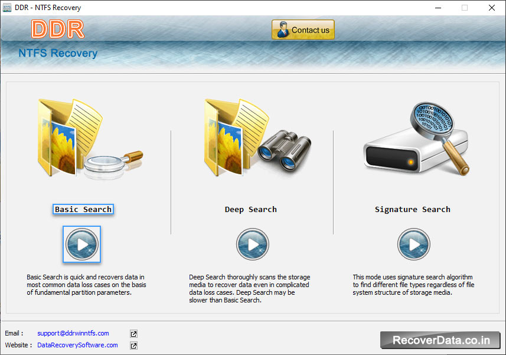The width and height of the screenshot is (506, 355).
Task: Run Signature Search via its play button
Action: click(413, 245)
